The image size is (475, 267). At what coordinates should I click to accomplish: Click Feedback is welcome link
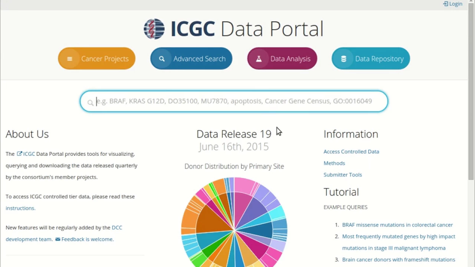(x=85, y=239)
